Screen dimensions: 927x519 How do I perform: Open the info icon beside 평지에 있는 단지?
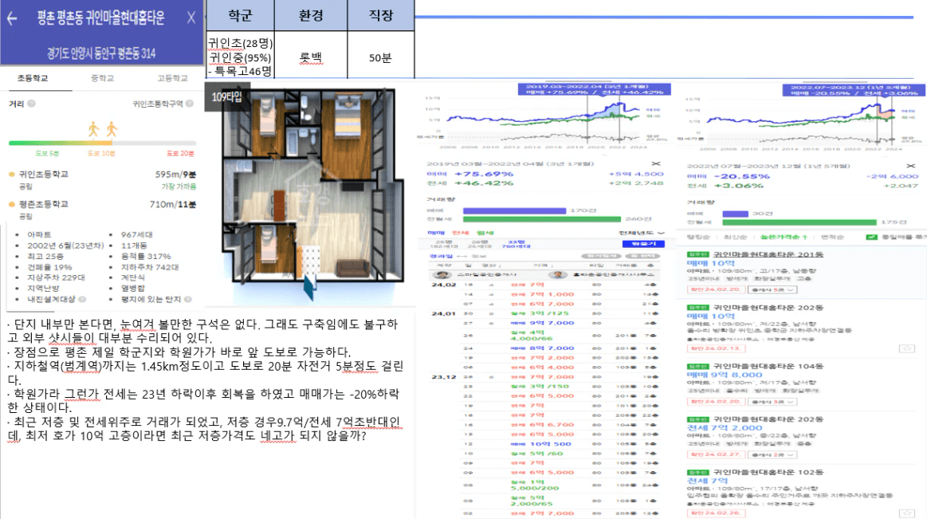pos(188,299)
